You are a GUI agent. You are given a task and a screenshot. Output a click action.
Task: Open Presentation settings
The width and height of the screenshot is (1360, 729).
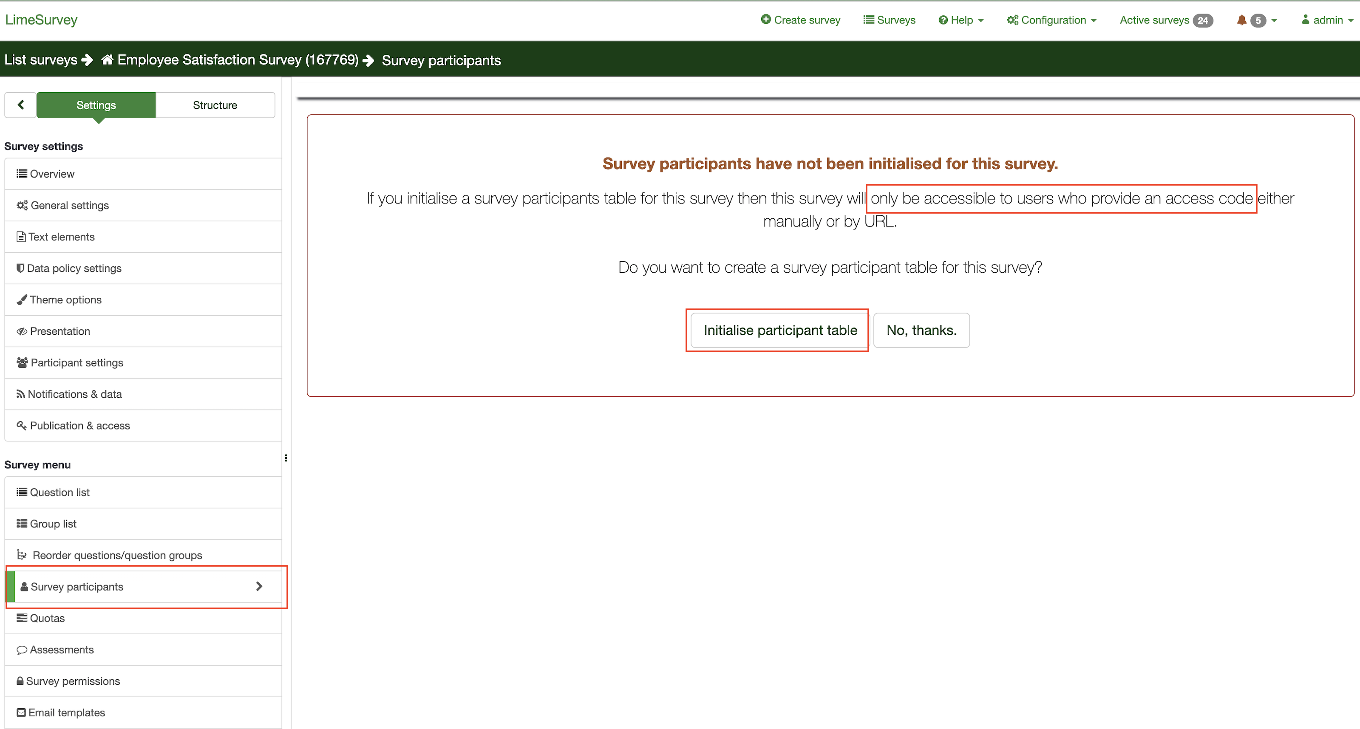[143, 331]
